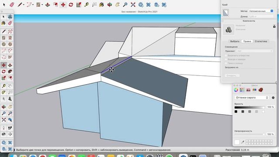This screenshot has width=279, height=157.
Task: Open the color wheel tab in Цвета panel
Action: point(236,90)
